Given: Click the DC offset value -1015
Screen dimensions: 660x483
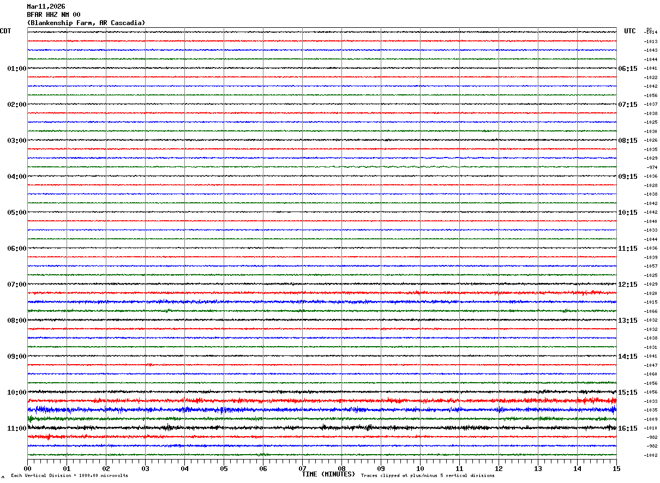Looking at the screenshot, I should pos(651,302).
